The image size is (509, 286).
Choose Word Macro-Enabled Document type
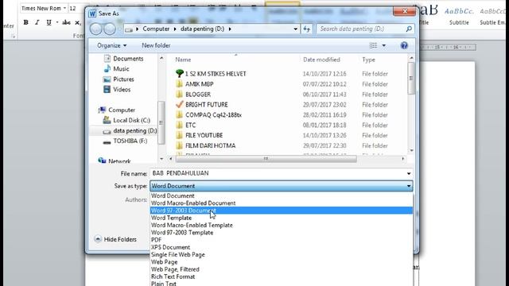pyautogui.click(x=281, y=203)
